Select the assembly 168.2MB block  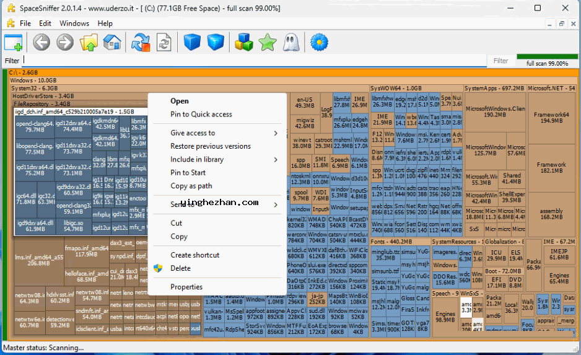click(x=551, y=214)
